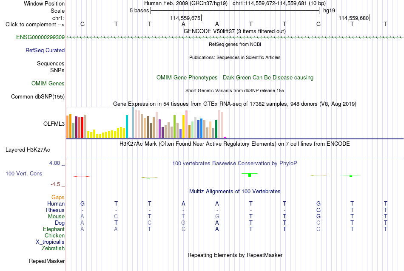Viewport: 404px width, 271px height.
Task: Click 'Repeating Elements by RepeatMasker' title
Action: 235,255
